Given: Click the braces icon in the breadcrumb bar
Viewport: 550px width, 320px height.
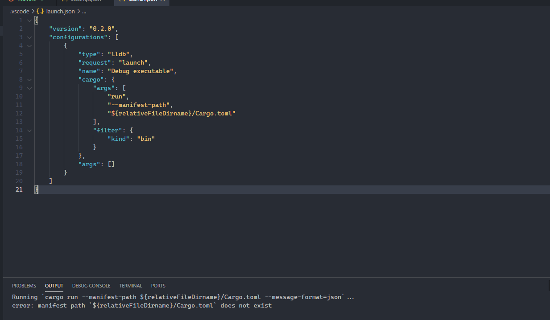Looking at the screenshot, I should click(x=40, y=11).
